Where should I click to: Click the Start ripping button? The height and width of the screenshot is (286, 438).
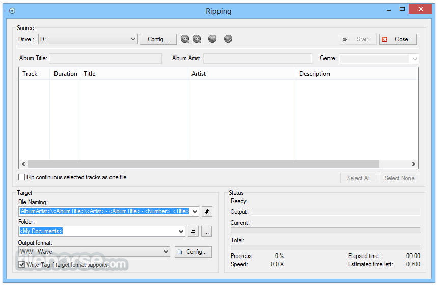358,39
